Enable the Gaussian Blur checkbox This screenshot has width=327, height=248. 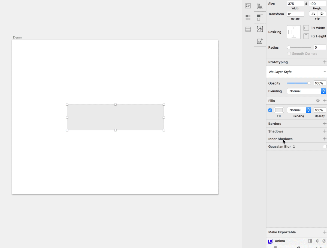point(325,147)
